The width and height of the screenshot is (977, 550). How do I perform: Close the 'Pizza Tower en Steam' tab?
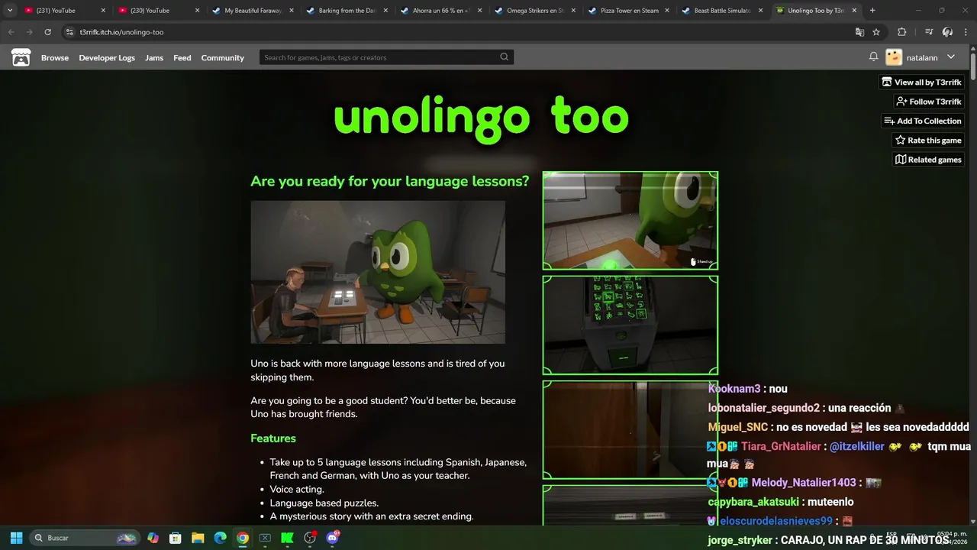point(667,11)
